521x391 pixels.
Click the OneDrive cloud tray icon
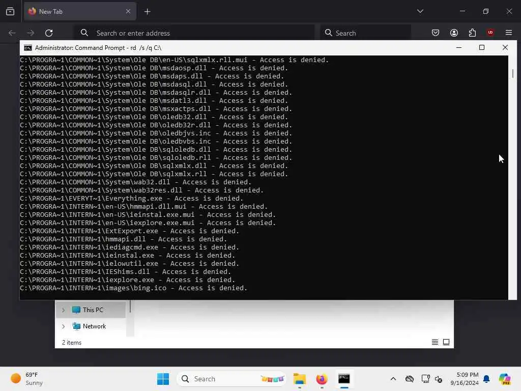[x=410, y=379]
